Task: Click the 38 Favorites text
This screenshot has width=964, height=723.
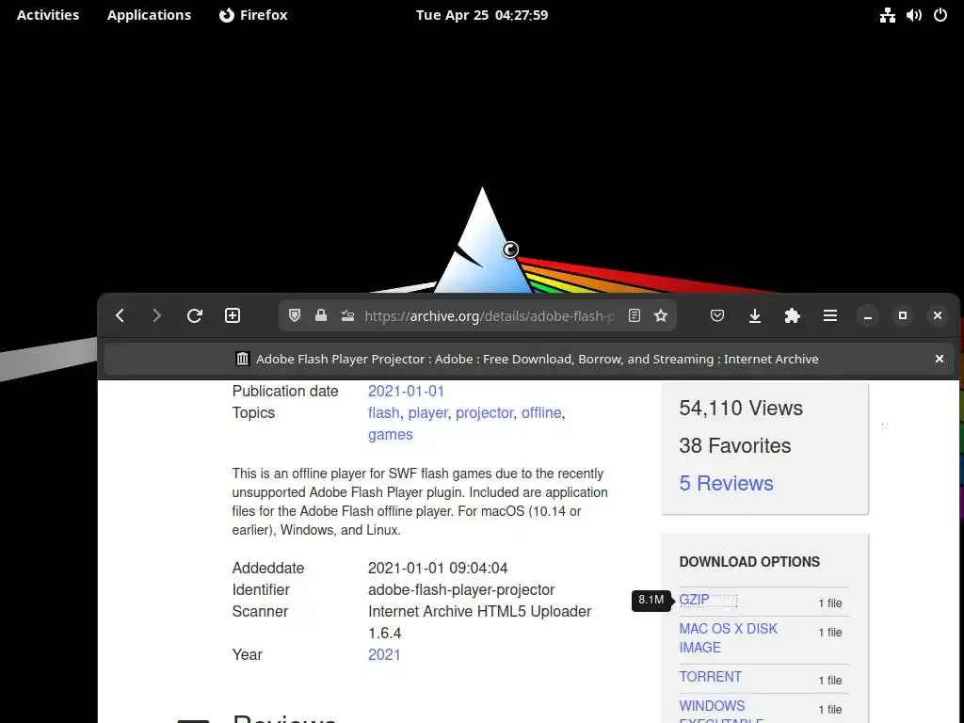Action: (734, 445)
